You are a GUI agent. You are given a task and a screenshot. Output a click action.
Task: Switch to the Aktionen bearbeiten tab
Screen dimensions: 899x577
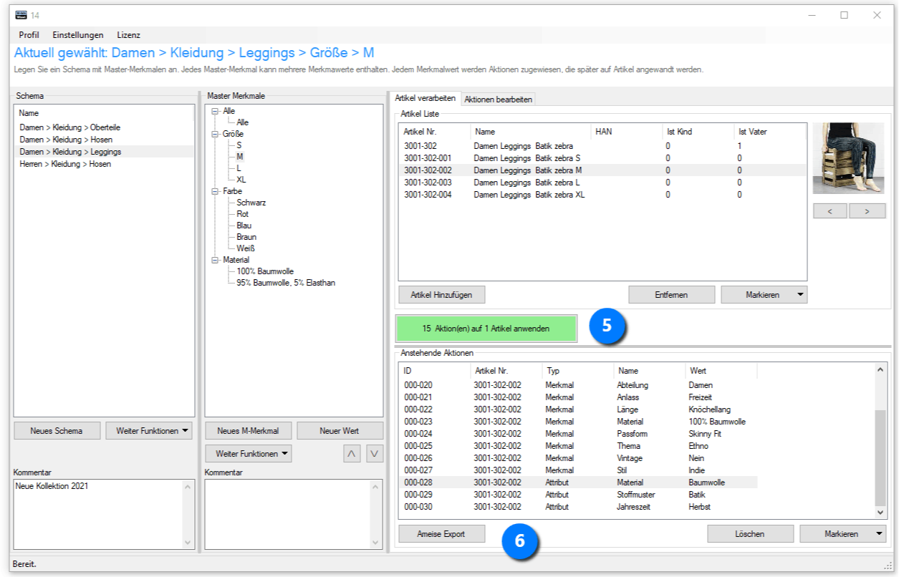point(498,100)
